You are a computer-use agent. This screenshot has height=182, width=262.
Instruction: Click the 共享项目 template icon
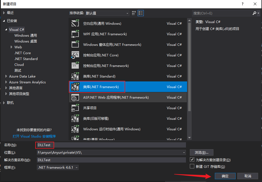click(75, 108)
